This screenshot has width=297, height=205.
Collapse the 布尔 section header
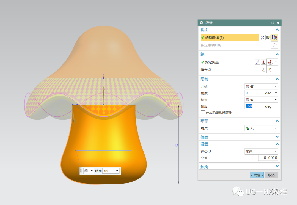(x=277, y=121)
